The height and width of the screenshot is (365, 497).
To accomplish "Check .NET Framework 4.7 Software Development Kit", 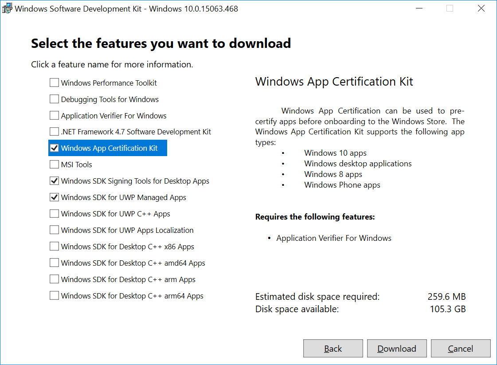I will point(54,132).
